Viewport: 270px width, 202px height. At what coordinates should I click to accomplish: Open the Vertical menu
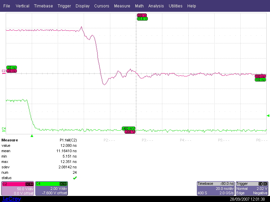[22, 6]
